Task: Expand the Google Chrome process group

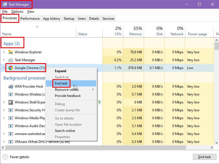Action: [4, 68]
